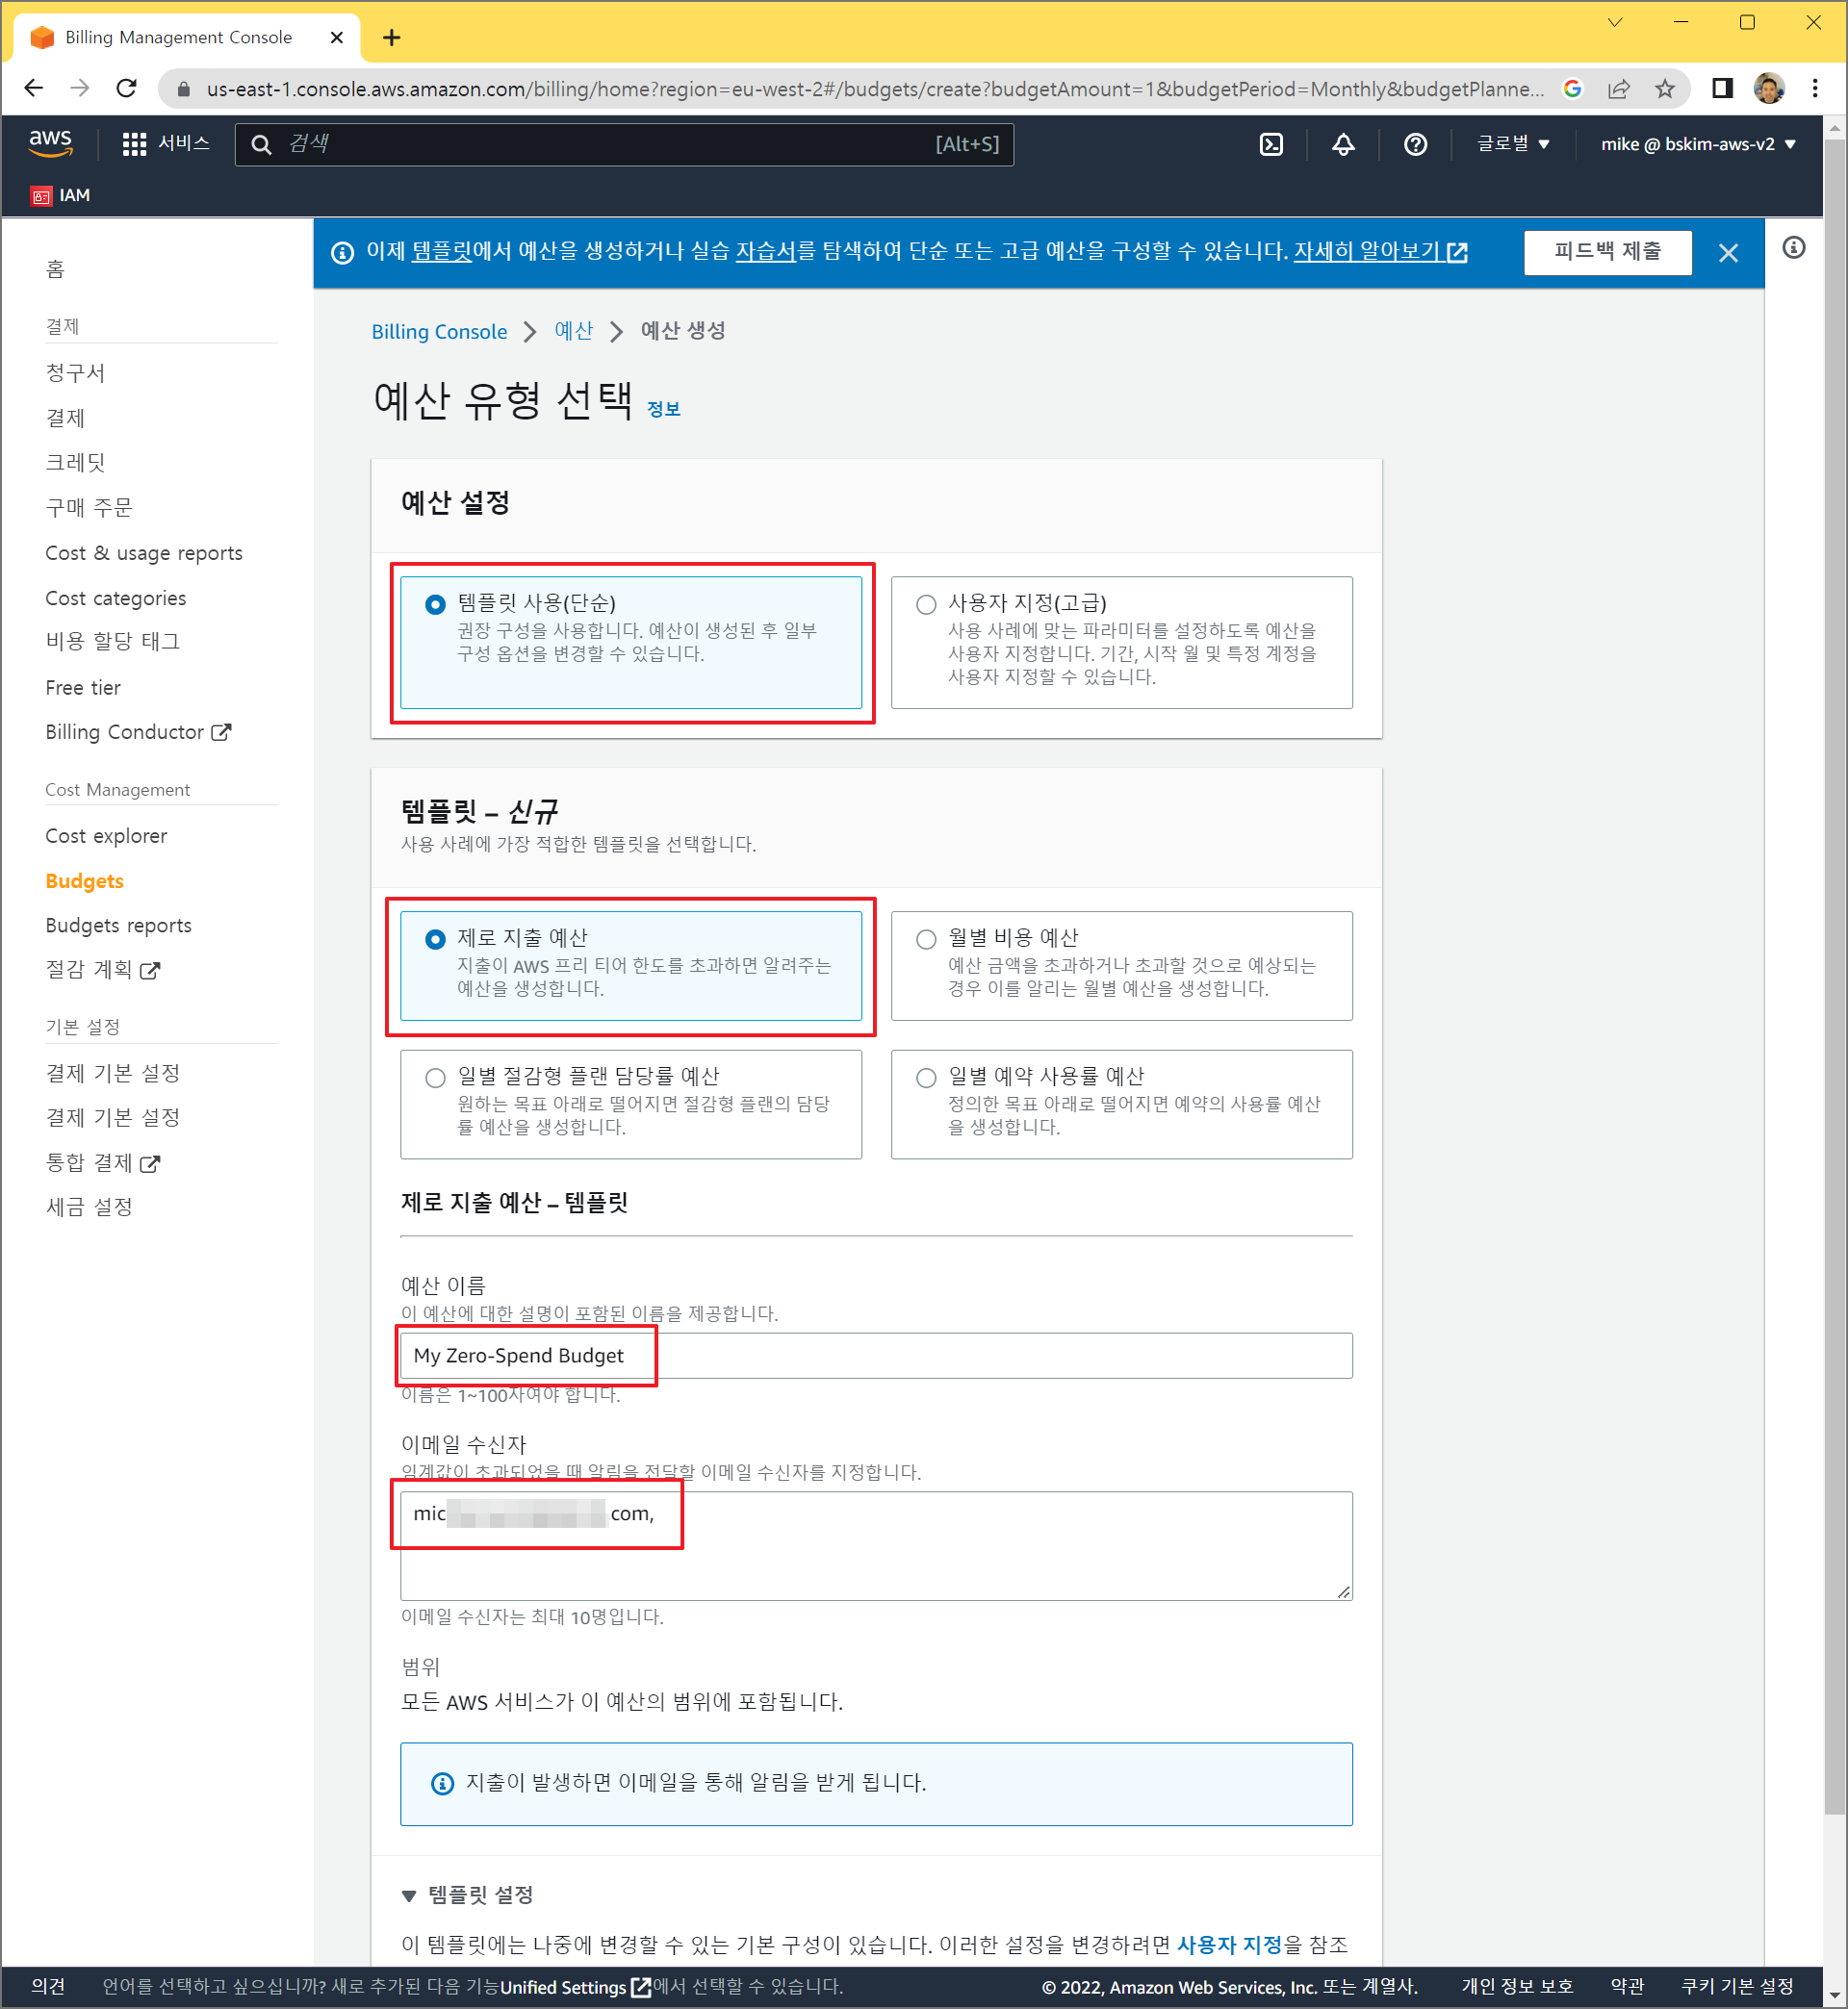This screenshot has width=1848, height=2009.
Task: Open the services grid menu icon
Action: click(134, 144)
